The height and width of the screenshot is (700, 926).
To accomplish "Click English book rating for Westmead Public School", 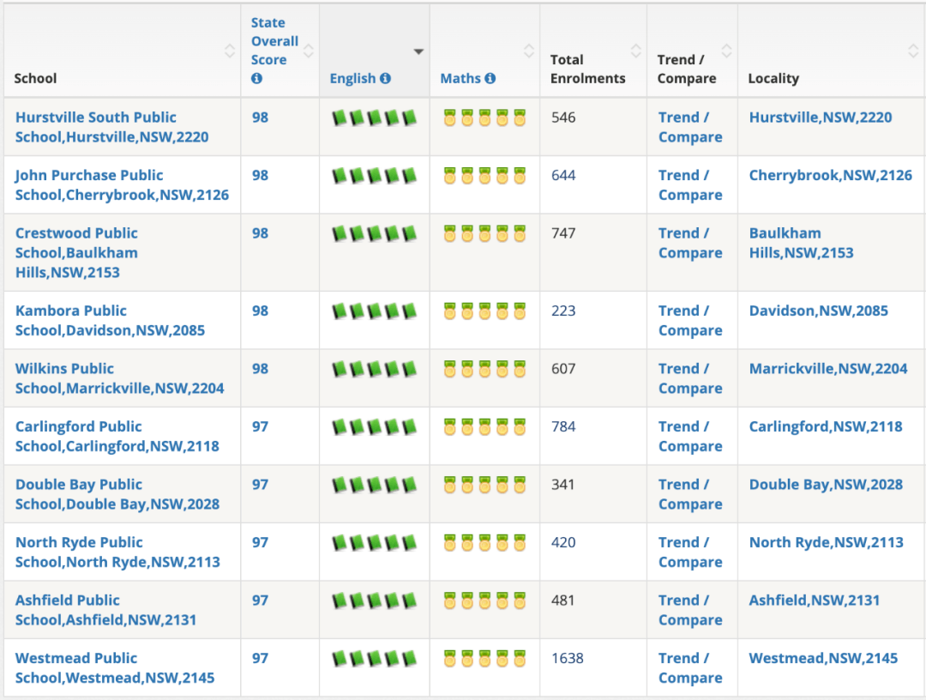I will (x=375, y=658).
